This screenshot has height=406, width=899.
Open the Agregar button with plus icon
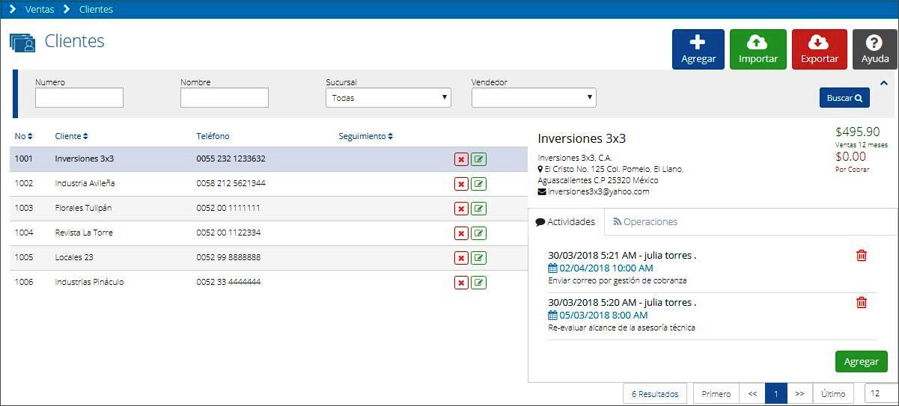click(x=698, y=49)
